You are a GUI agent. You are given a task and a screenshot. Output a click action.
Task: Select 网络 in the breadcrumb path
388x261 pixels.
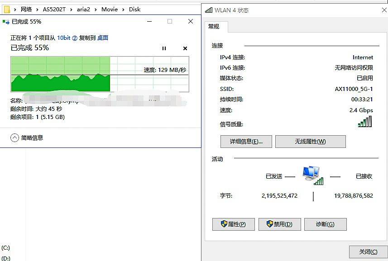point(26,9)
